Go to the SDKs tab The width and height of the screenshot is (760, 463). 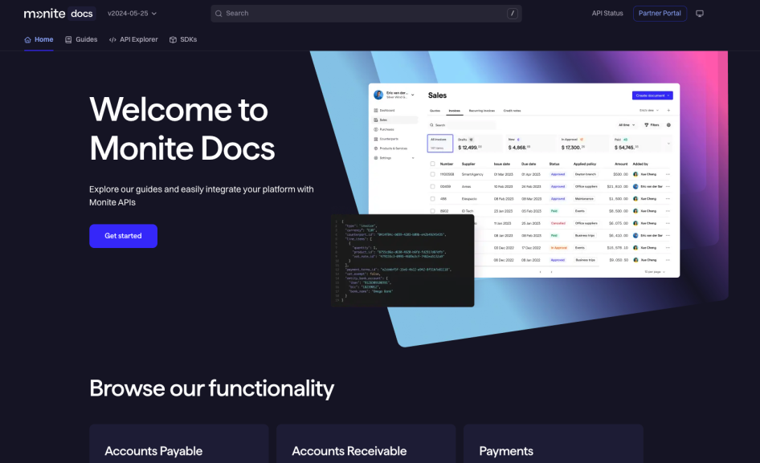183,39
